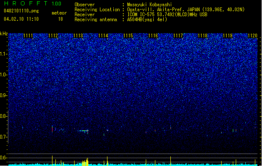Screen dimensions: 262x166
Task: Click the meteor count value 18
Action: pyautogui.click(x=60, y=19)
